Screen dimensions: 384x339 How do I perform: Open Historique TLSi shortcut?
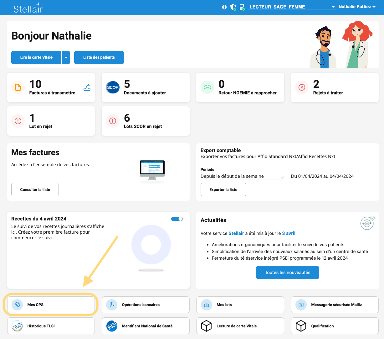click(51, 326)
